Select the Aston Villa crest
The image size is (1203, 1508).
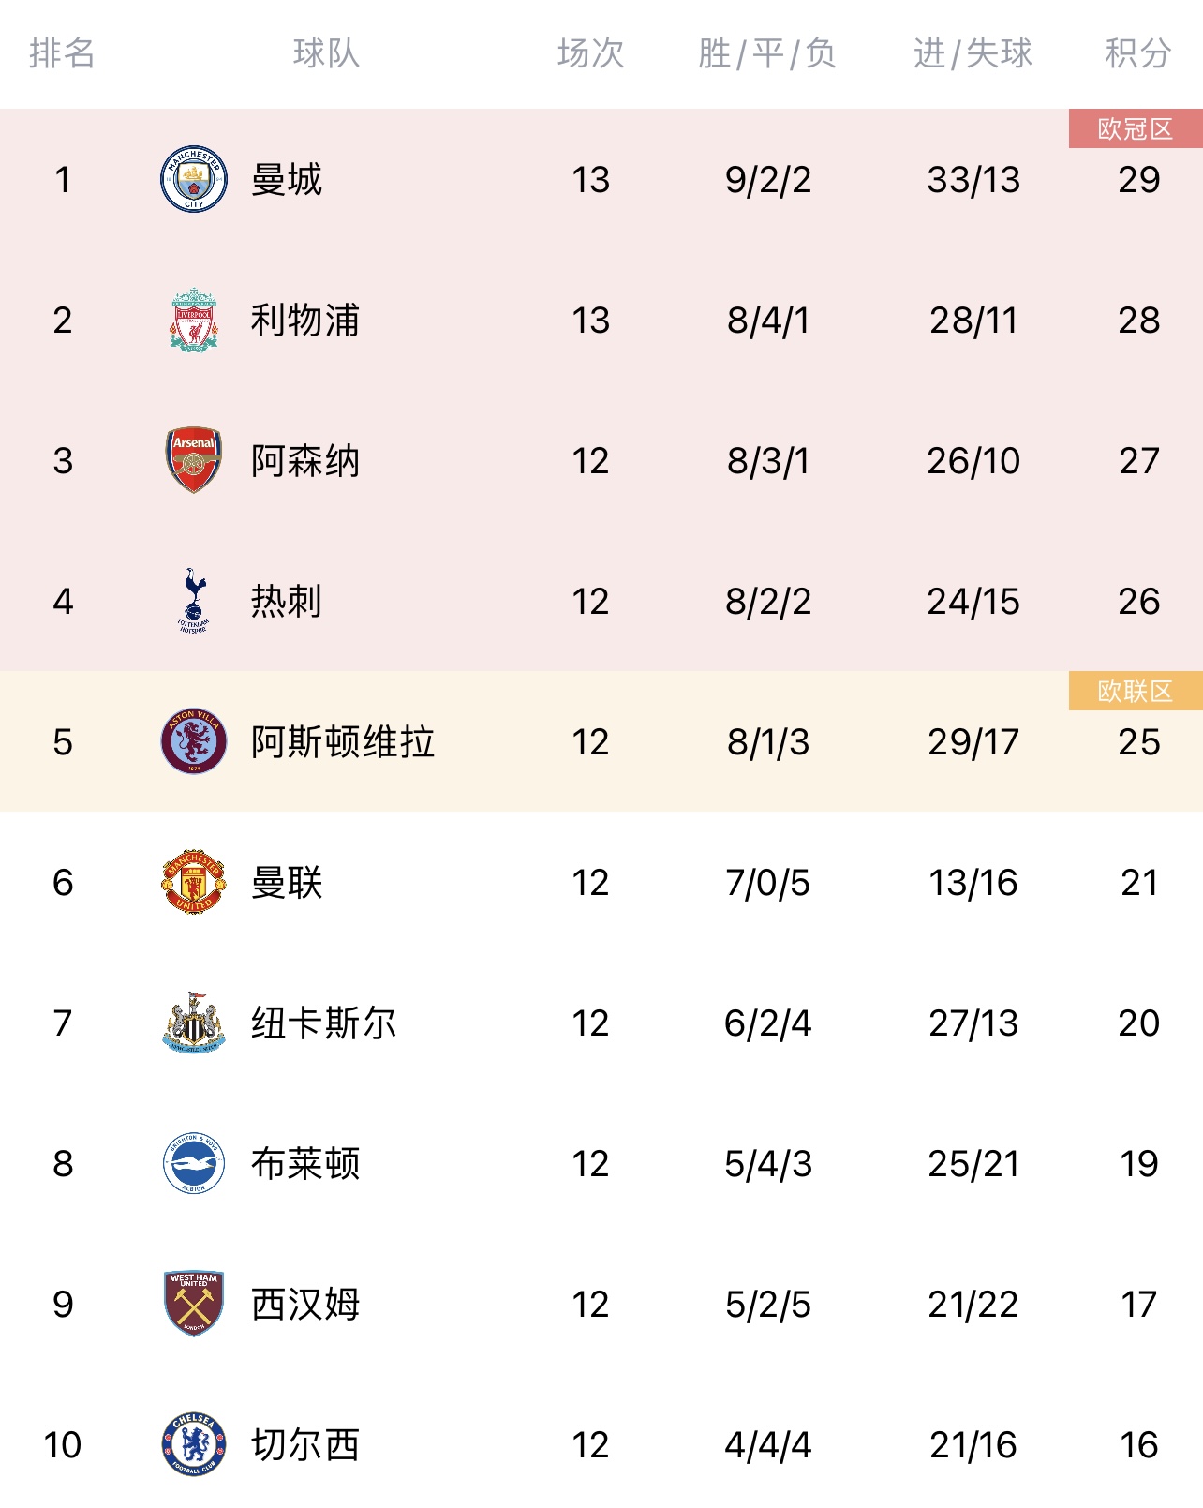(194, 741)
